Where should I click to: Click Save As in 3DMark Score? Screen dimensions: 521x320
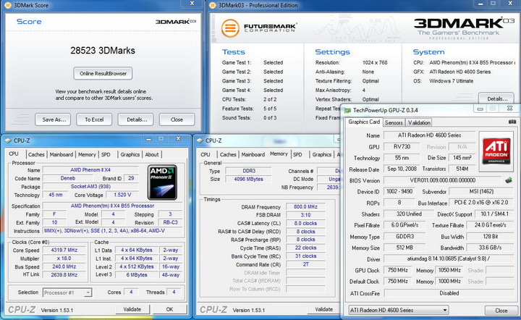point(53,119)
